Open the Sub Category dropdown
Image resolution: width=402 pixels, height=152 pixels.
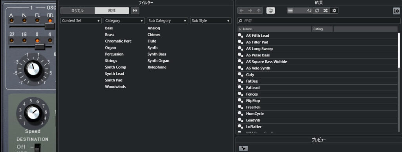tap(167, 21)
